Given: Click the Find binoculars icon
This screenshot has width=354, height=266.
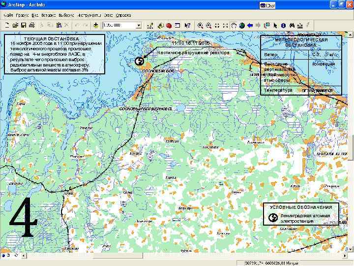Looking at the screenshot, I should [292, 26].
